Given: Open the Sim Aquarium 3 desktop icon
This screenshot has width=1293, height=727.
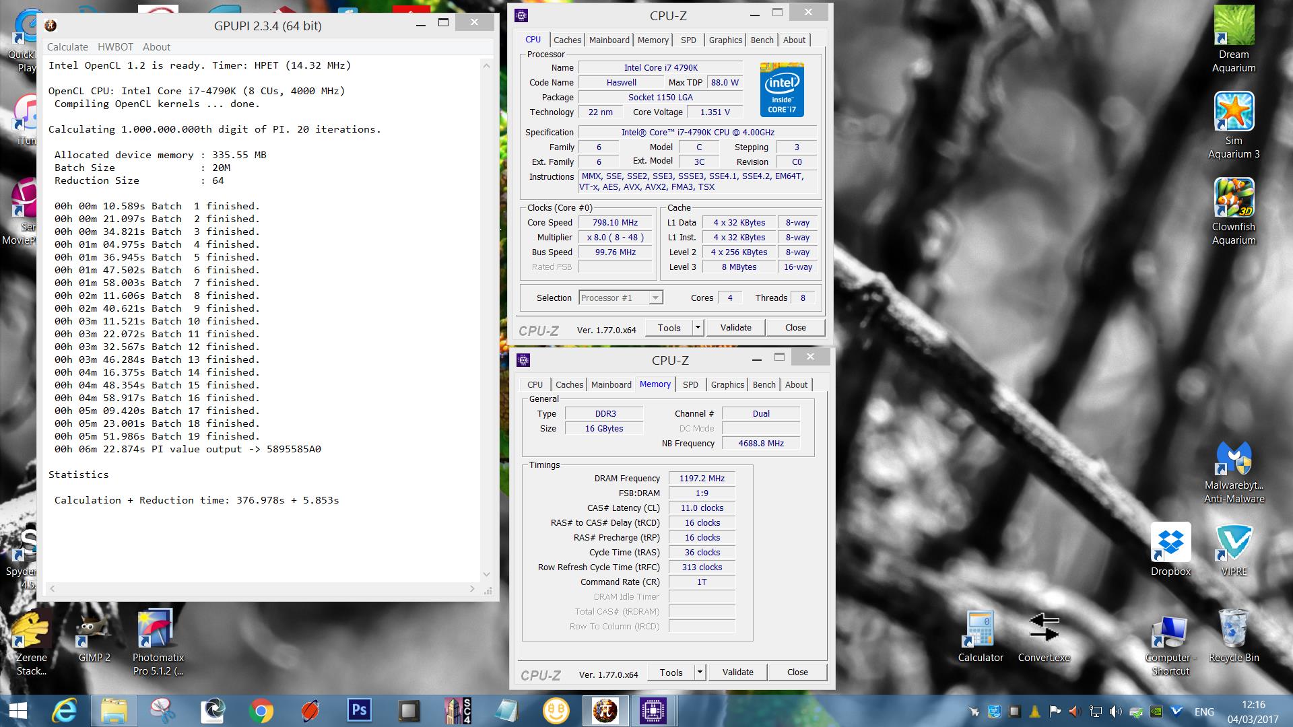Looking at the screenshot, I should 1234,125.
